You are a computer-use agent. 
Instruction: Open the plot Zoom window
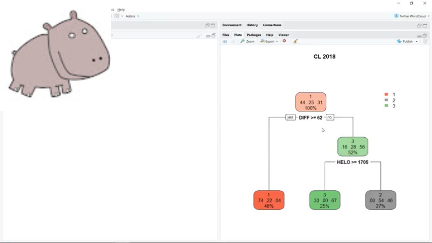tap(247, 41)
